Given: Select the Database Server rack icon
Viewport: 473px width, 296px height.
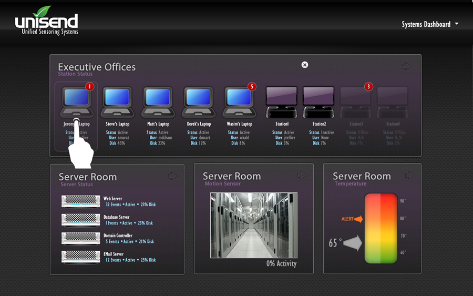Looking at the screenshot, I should pyautogui.click(x=80, y=220).
